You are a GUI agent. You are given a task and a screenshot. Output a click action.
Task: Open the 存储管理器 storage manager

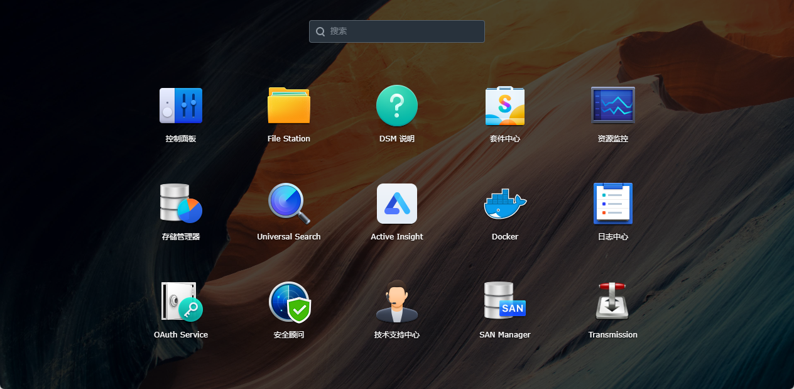pyautogui.click(x=181, y=204)
